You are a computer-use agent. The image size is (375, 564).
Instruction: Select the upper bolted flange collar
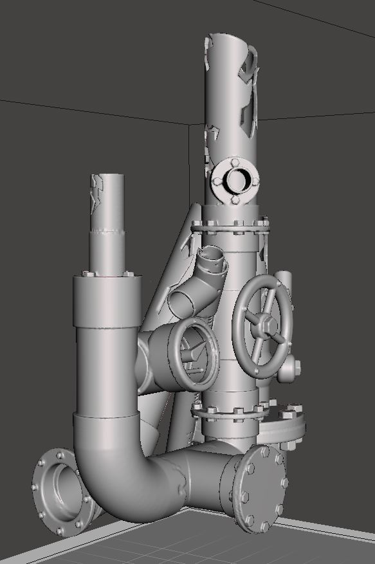230,228
